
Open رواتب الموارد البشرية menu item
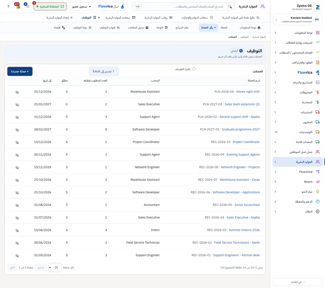[158, 18]
